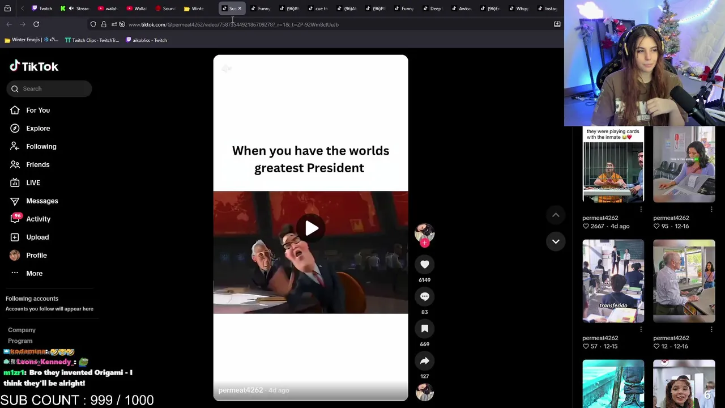Screen dimensions: 725x408
Task: Expand the More menu
Action: (x=34, y=273)
